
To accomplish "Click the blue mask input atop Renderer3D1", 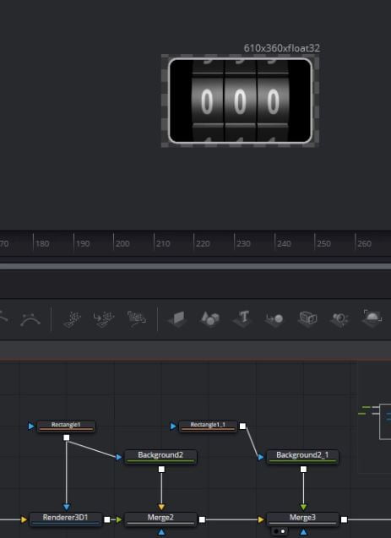I will 67,507.
